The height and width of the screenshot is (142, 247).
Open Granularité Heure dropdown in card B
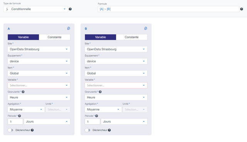[x=116, y=98]
